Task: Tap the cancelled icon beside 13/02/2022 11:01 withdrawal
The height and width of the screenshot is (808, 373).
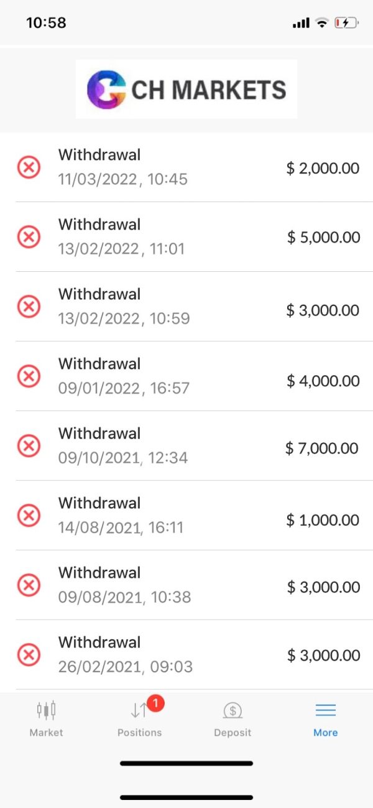Action: (x=29, y=237)
